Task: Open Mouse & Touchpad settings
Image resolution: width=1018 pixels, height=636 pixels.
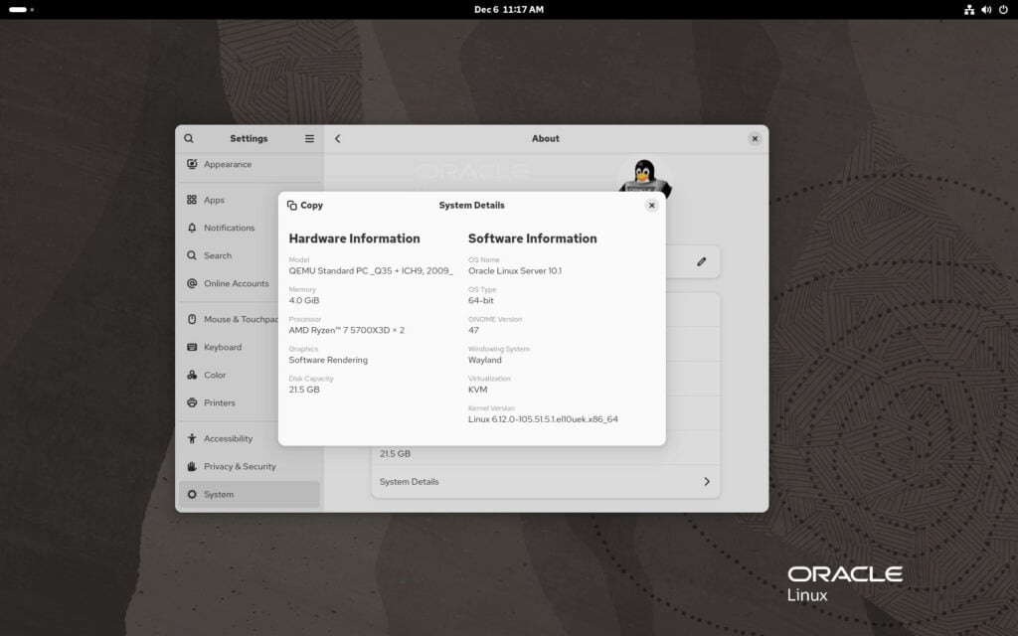Action: [191, 319]
